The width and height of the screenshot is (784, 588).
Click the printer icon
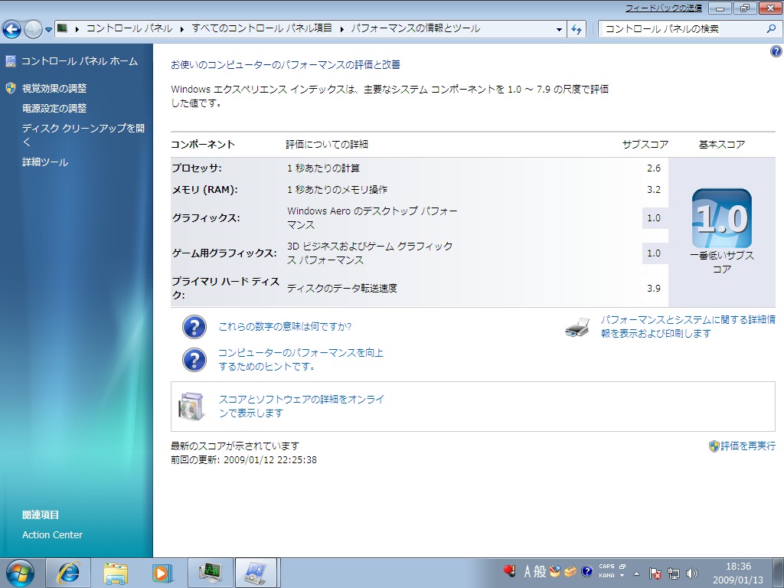[x=578, y=327]
